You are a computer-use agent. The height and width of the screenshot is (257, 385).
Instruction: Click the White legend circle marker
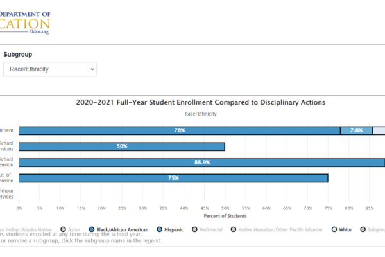pos(336,229)
